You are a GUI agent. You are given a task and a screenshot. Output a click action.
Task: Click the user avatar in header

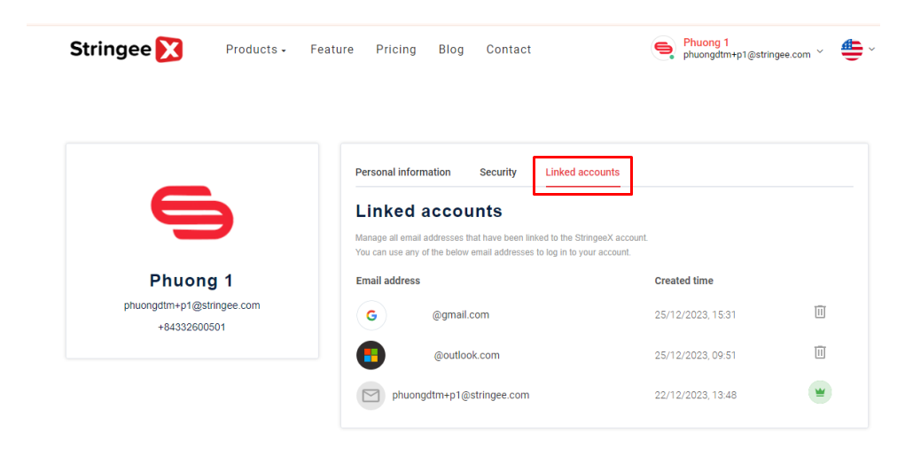click(x=663, y=49)
